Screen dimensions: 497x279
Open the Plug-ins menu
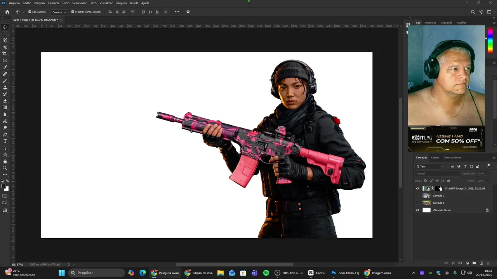pyautogui.click(x=121, y=3)
